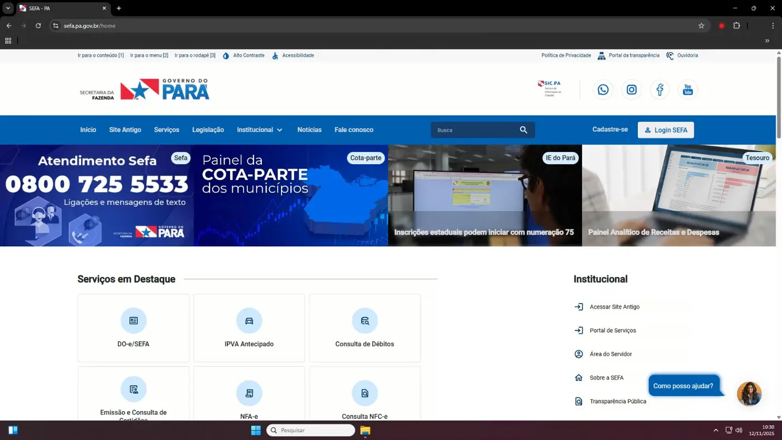
Task: Click the Login SEFA button
Action: coord(666,130)
